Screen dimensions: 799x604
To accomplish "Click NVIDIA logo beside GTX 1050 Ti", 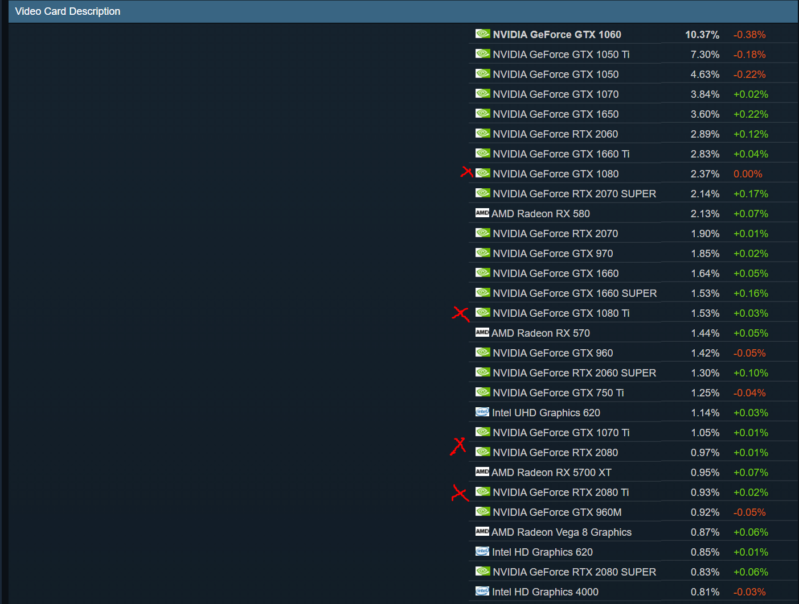I will (x=483, y=53).
